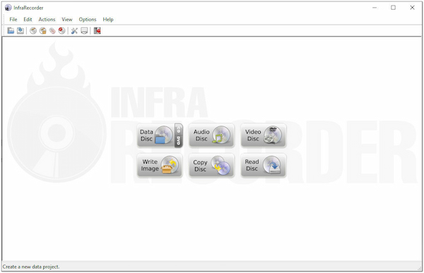This screenshot has width=424, height=273.
Task: Maximize the InfraRecorder window
Action: [x=393, y=8]
